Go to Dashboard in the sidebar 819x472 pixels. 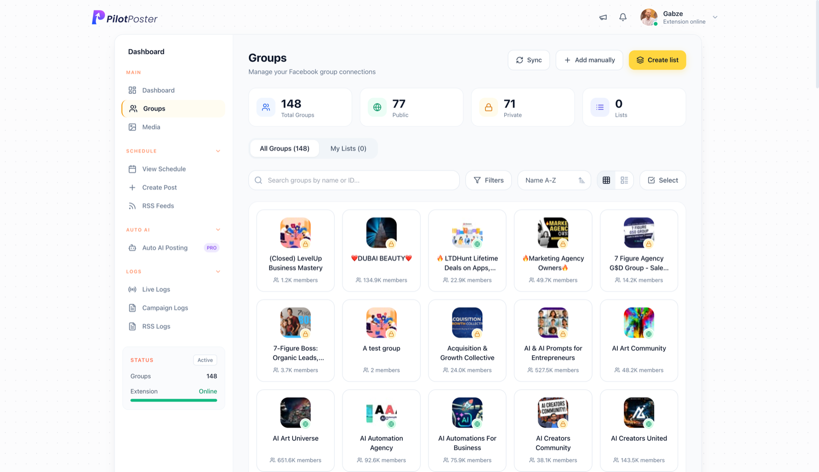(x=173, y=90)
